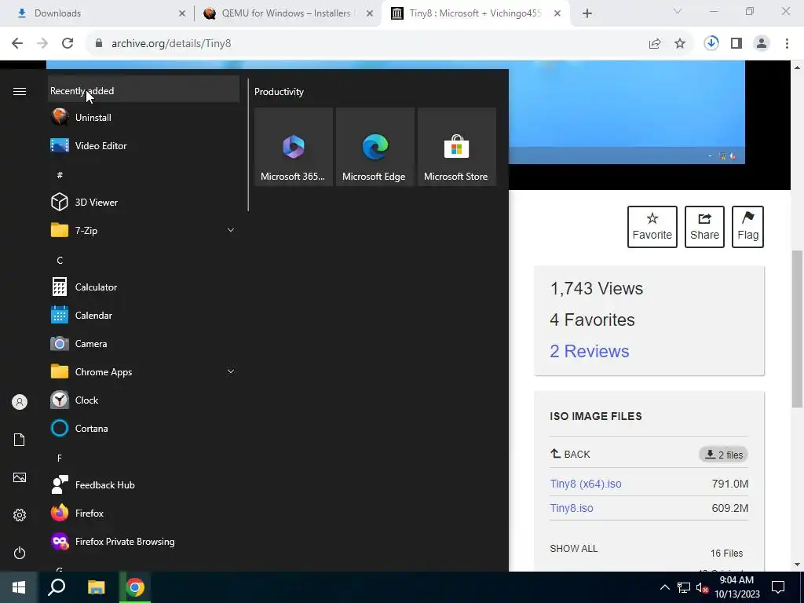This screenshot has width=804, height=603.
Task: Download Tiny8.iso
Action: 572,508
